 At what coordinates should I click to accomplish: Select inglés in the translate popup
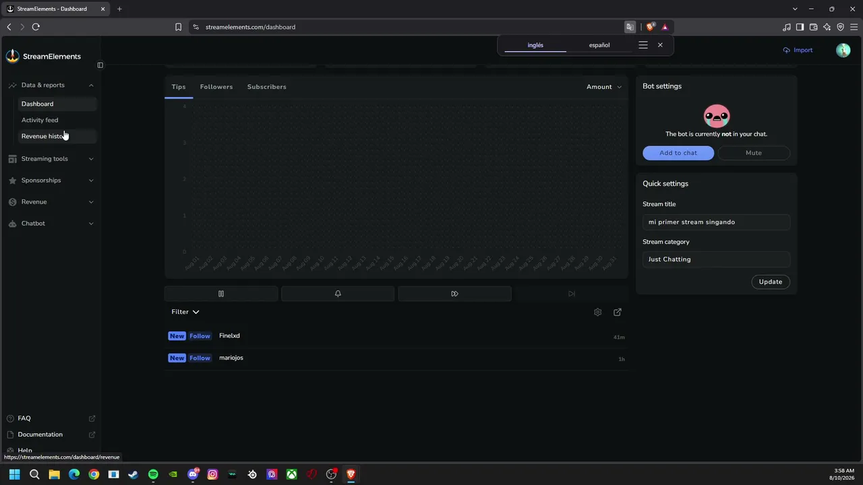point(535,45)
